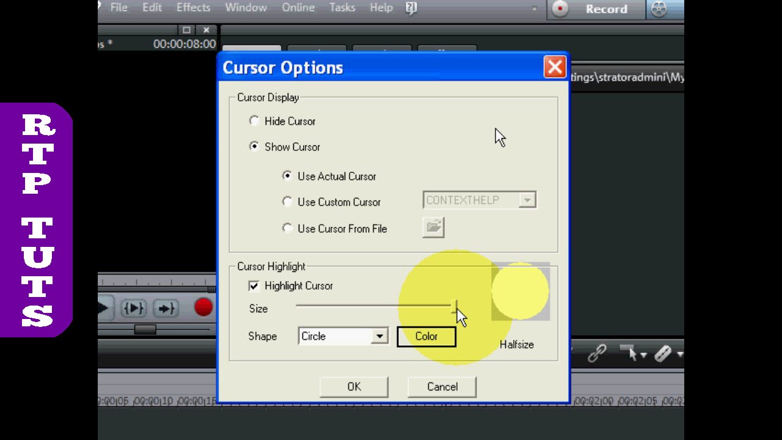Close the Cursor Options dialog with the red X

coord(555,67)
